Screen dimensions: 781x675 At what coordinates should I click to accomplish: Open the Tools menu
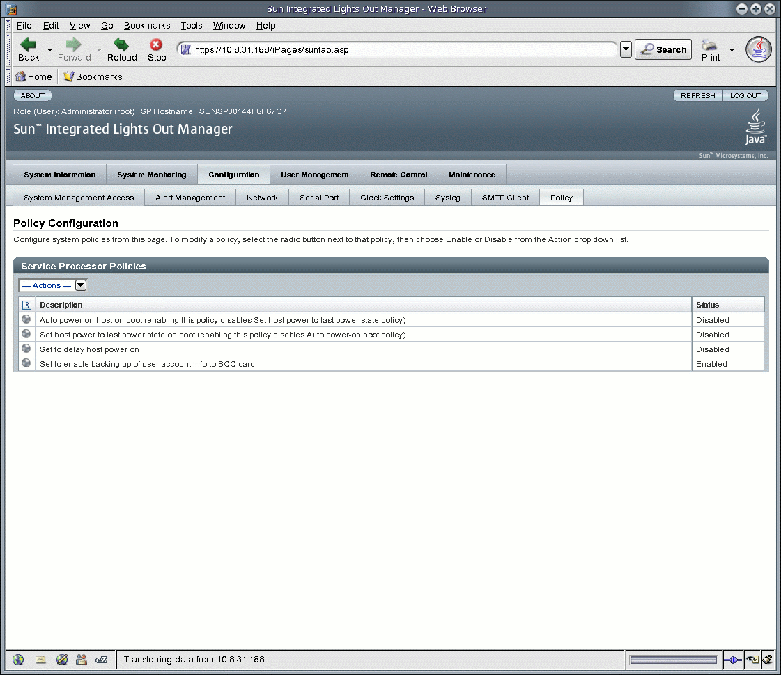coord(192,25)
